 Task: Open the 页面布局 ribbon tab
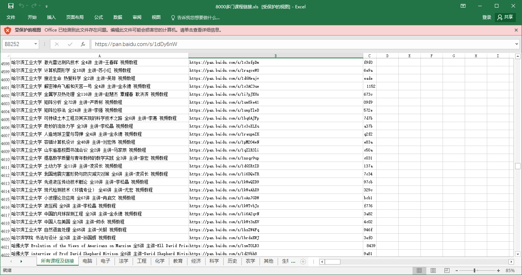[x=75, y=17]
